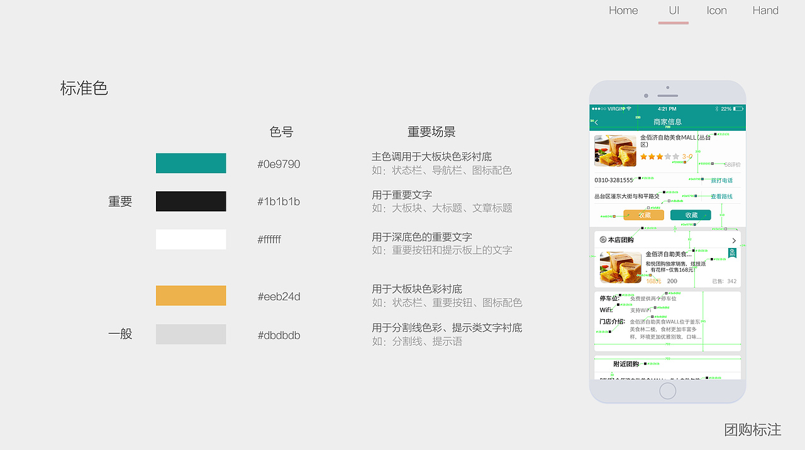Tap the WiFi signal icon in the status bar
The width and height of the screenshot is (805, 450).
coord(629,110)
